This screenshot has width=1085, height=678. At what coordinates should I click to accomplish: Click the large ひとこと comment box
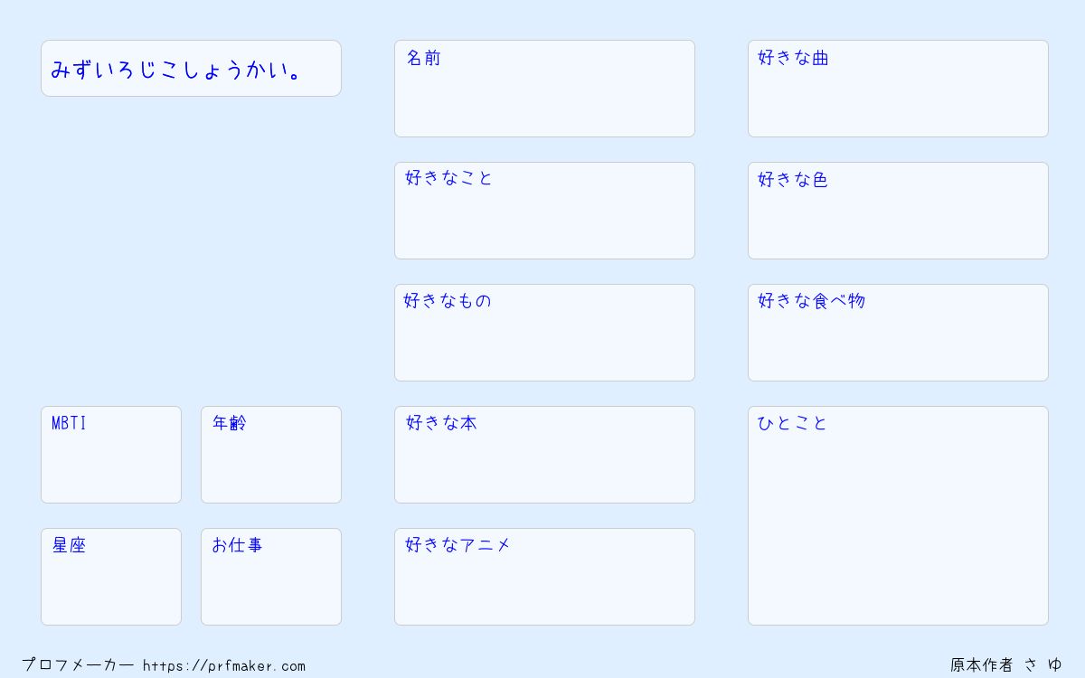(x=898, y=515)
